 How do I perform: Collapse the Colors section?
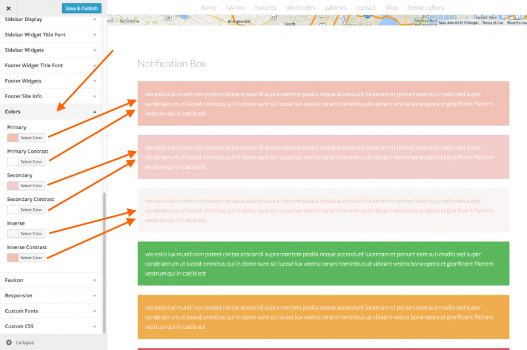95,112
